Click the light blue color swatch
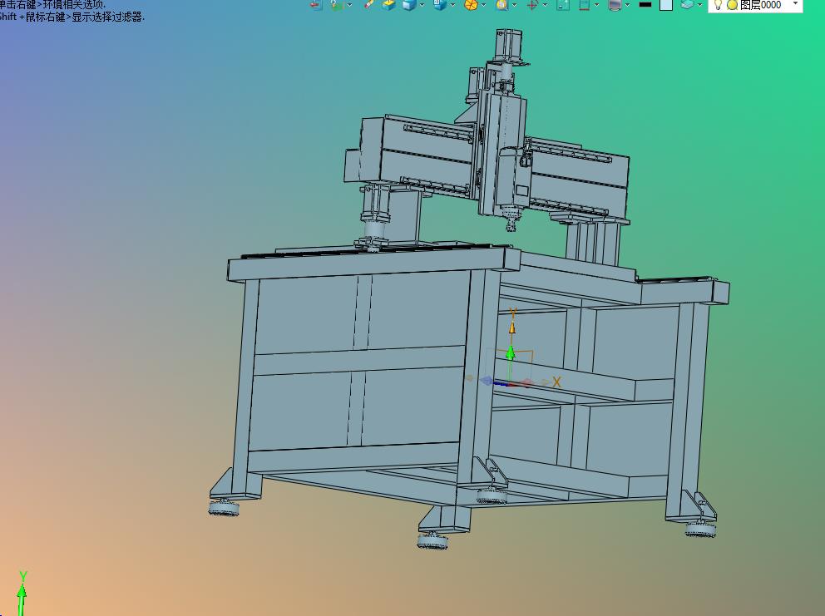The width and height of the screenshot is (825, 616). pos(666,5)
